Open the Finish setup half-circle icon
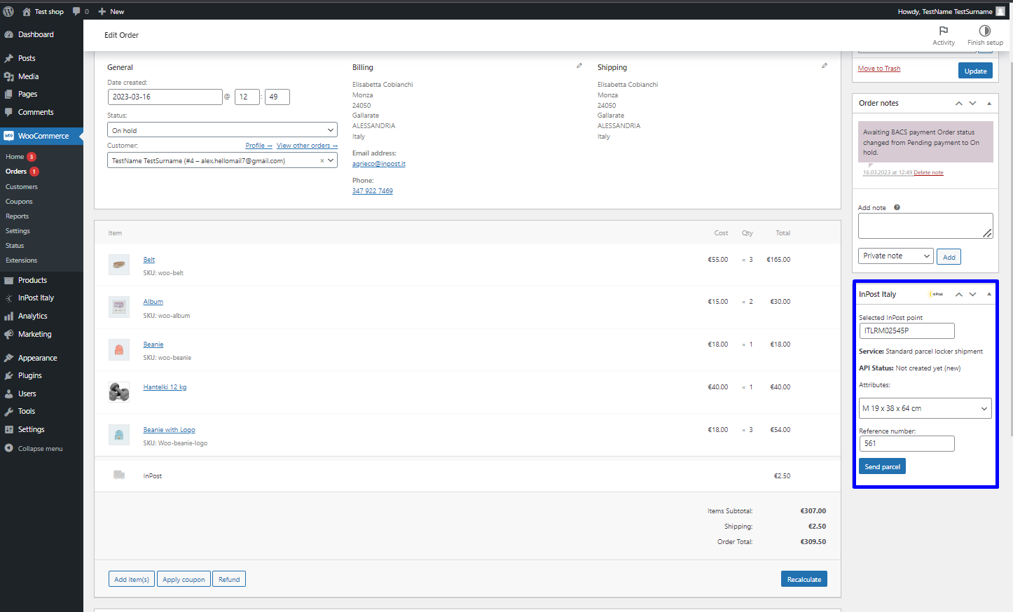This screenshot has height=612, width=1013. pyautogui.click(x=985, y=31)
